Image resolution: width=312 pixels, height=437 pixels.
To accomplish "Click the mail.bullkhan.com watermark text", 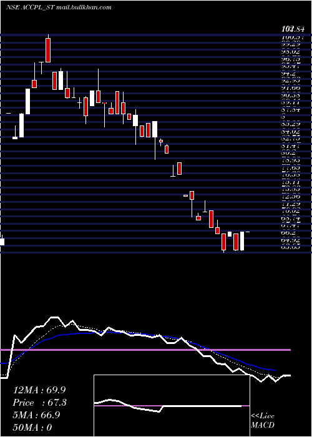I will click(84, 7).
